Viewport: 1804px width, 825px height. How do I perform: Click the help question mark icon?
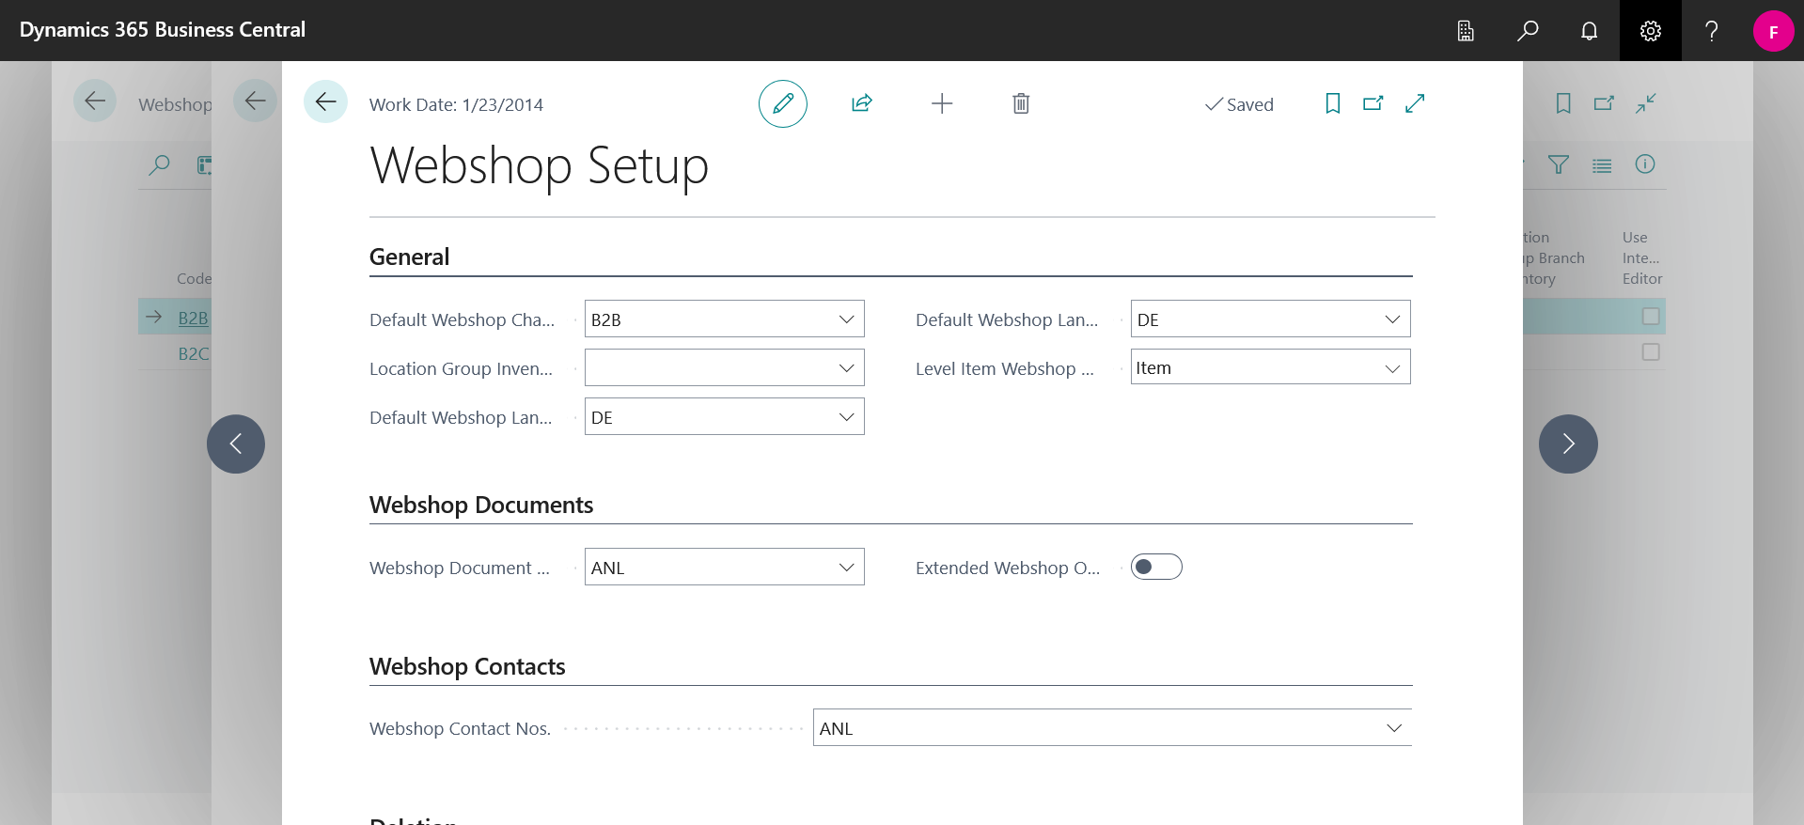point(1712,31)
